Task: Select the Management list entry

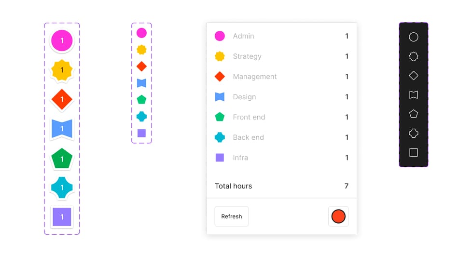Action: click(255, 77)
